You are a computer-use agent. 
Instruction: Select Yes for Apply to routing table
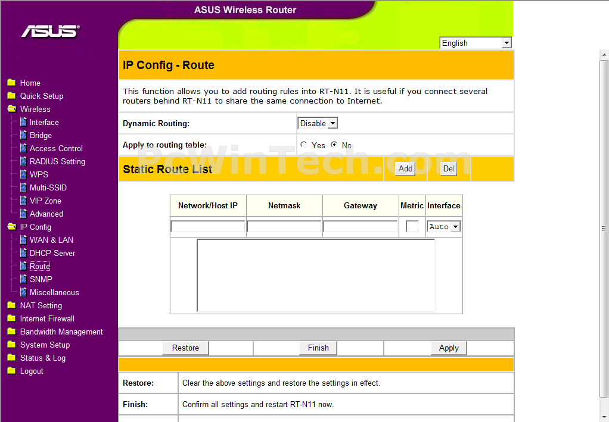(304, 145)
